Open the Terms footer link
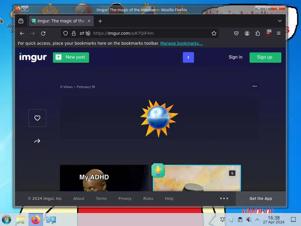 [101, 199]
